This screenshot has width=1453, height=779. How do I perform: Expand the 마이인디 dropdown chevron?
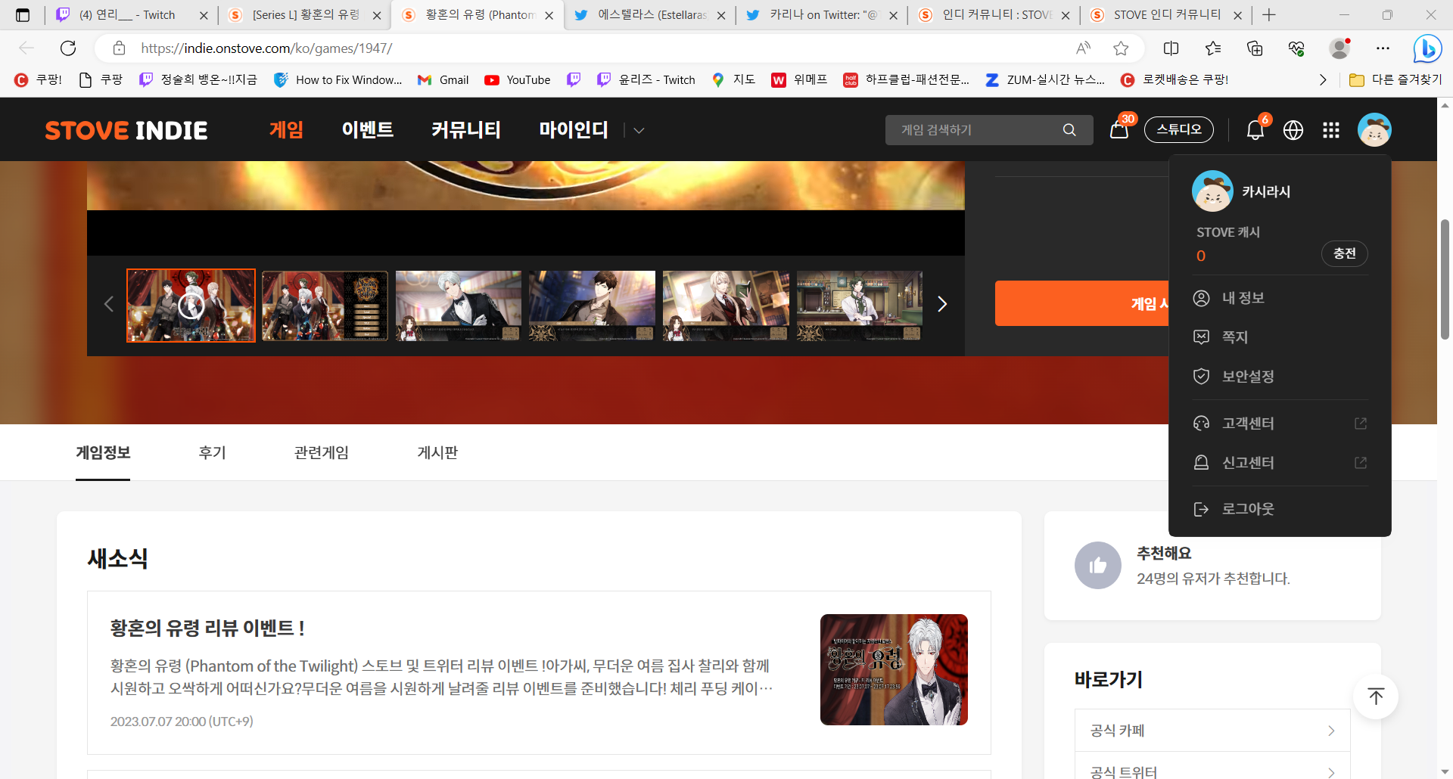(x=639, y=131)
